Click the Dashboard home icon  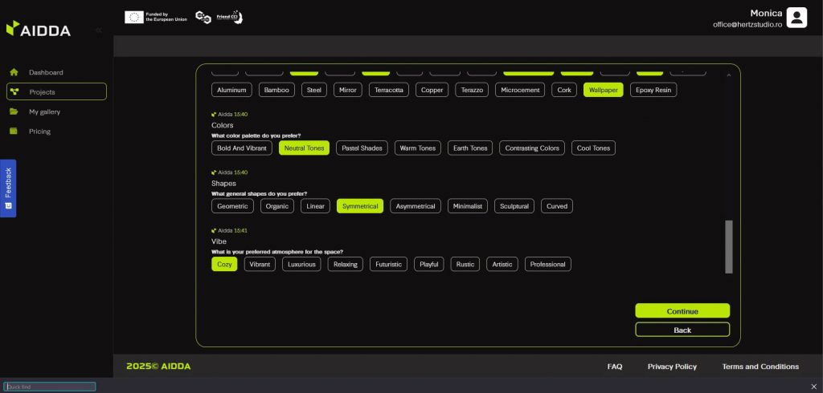(14, 72)
